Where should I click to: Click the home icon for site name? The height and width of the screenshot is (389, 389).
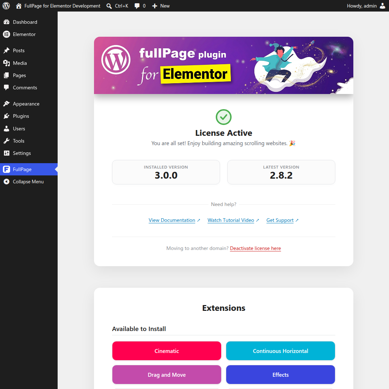pyautogui.click(x=19, y=6)
